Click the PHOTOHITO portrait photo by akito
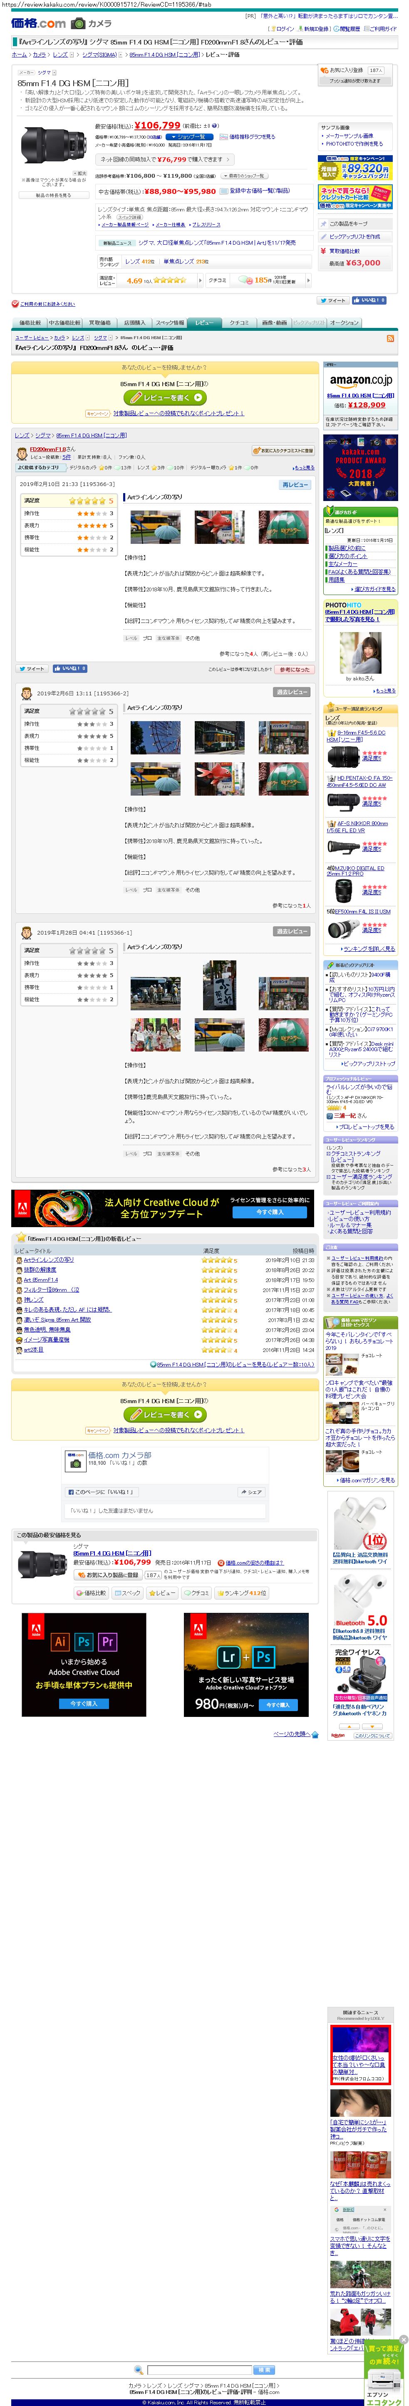409x2406 pixels. [x=359, y=652]
